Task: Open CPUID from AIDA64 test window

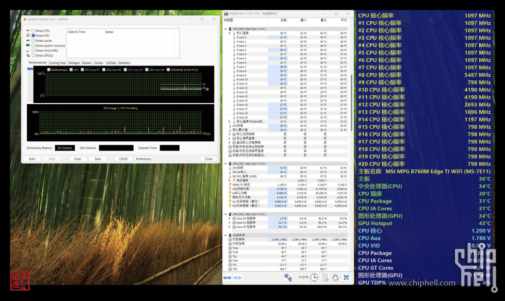Action: tap(123, 159)
